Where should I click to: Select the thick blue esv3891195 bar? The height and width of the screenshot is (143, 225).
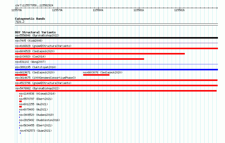pos(116,70)
